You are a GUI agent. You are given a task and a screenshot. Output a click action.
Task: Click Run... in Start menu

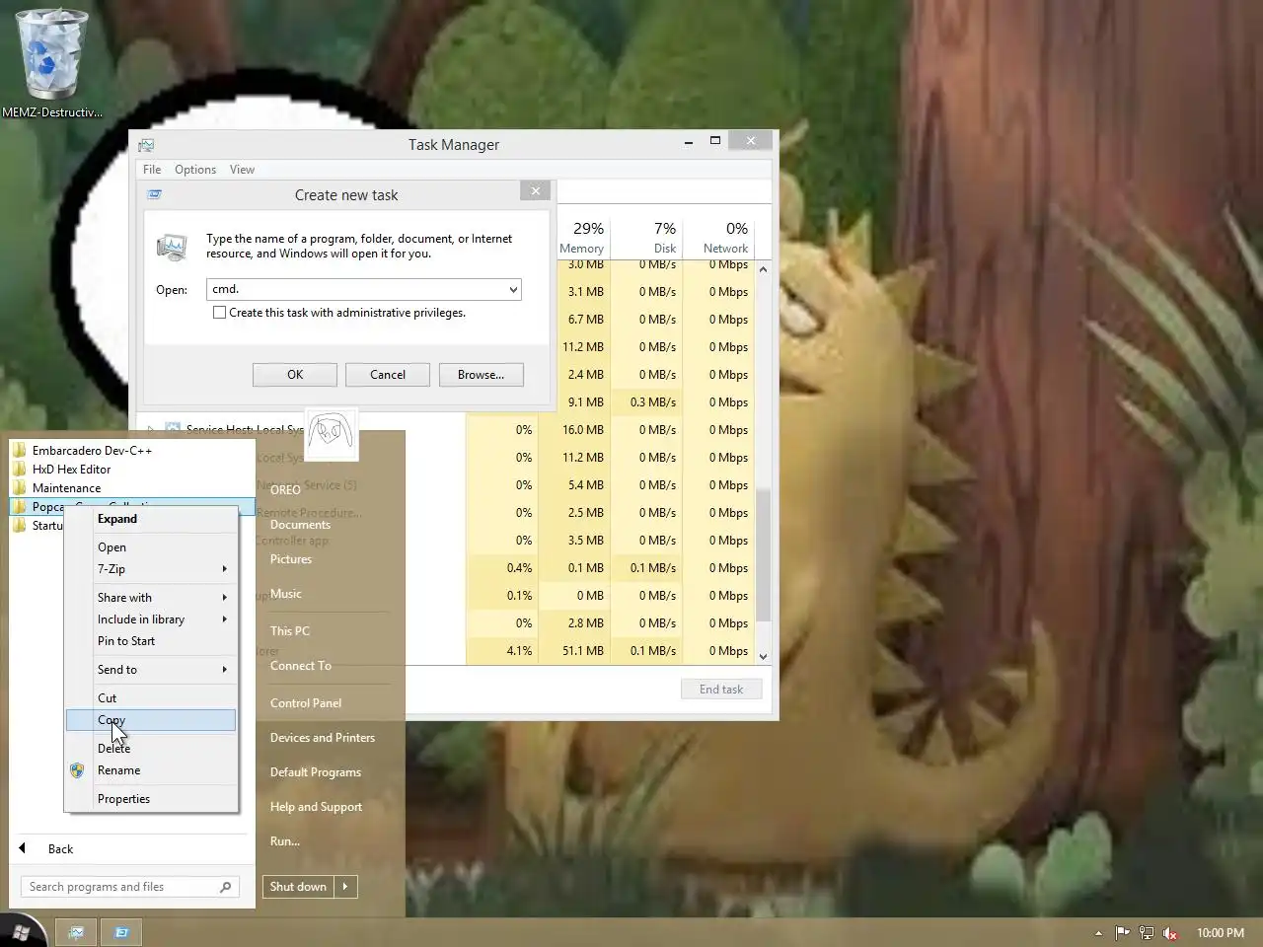285,841
